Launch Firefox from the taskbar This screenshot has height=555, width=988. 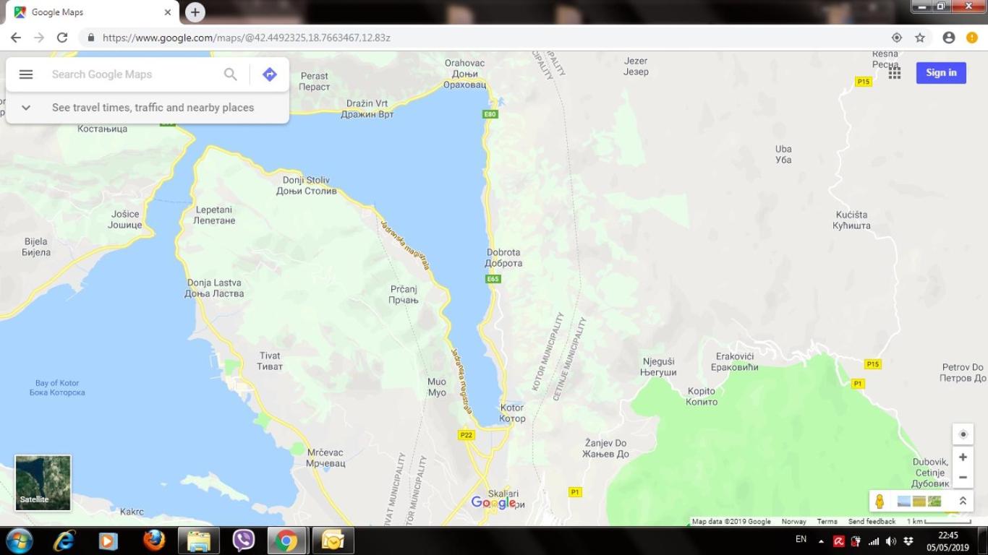click(x=153, y=541)
